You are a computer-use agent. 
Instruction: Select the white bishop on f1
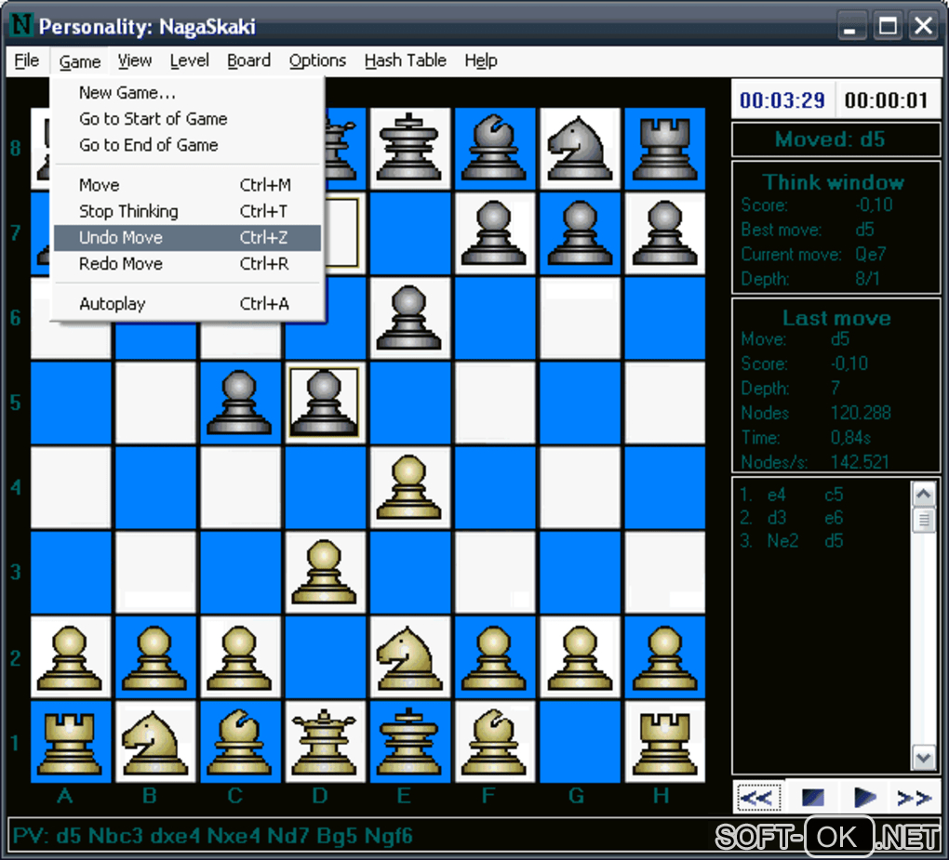(x=494, y=742)
